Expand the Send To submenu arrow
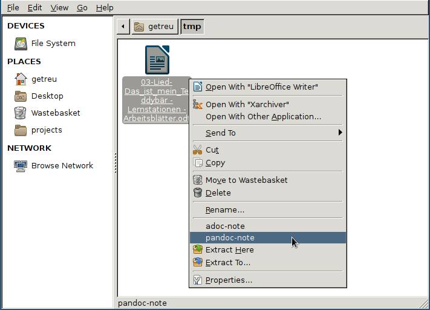The width and height of the screenshot is (430, 310). pyautogui.click(x=340, y=133)
